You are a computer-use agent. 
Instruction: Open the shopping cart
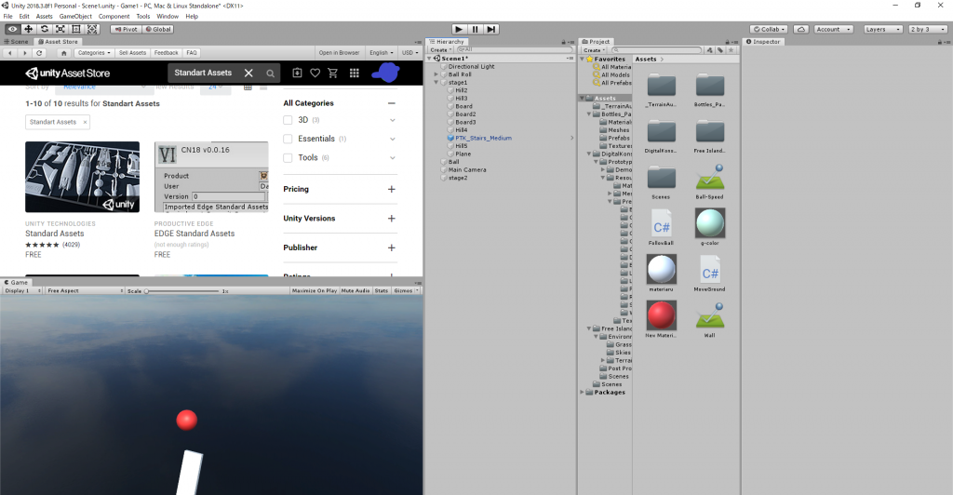point(333,73)
